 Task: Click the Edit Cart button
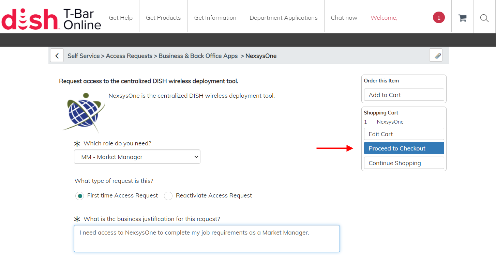click(x=404, y=134)
